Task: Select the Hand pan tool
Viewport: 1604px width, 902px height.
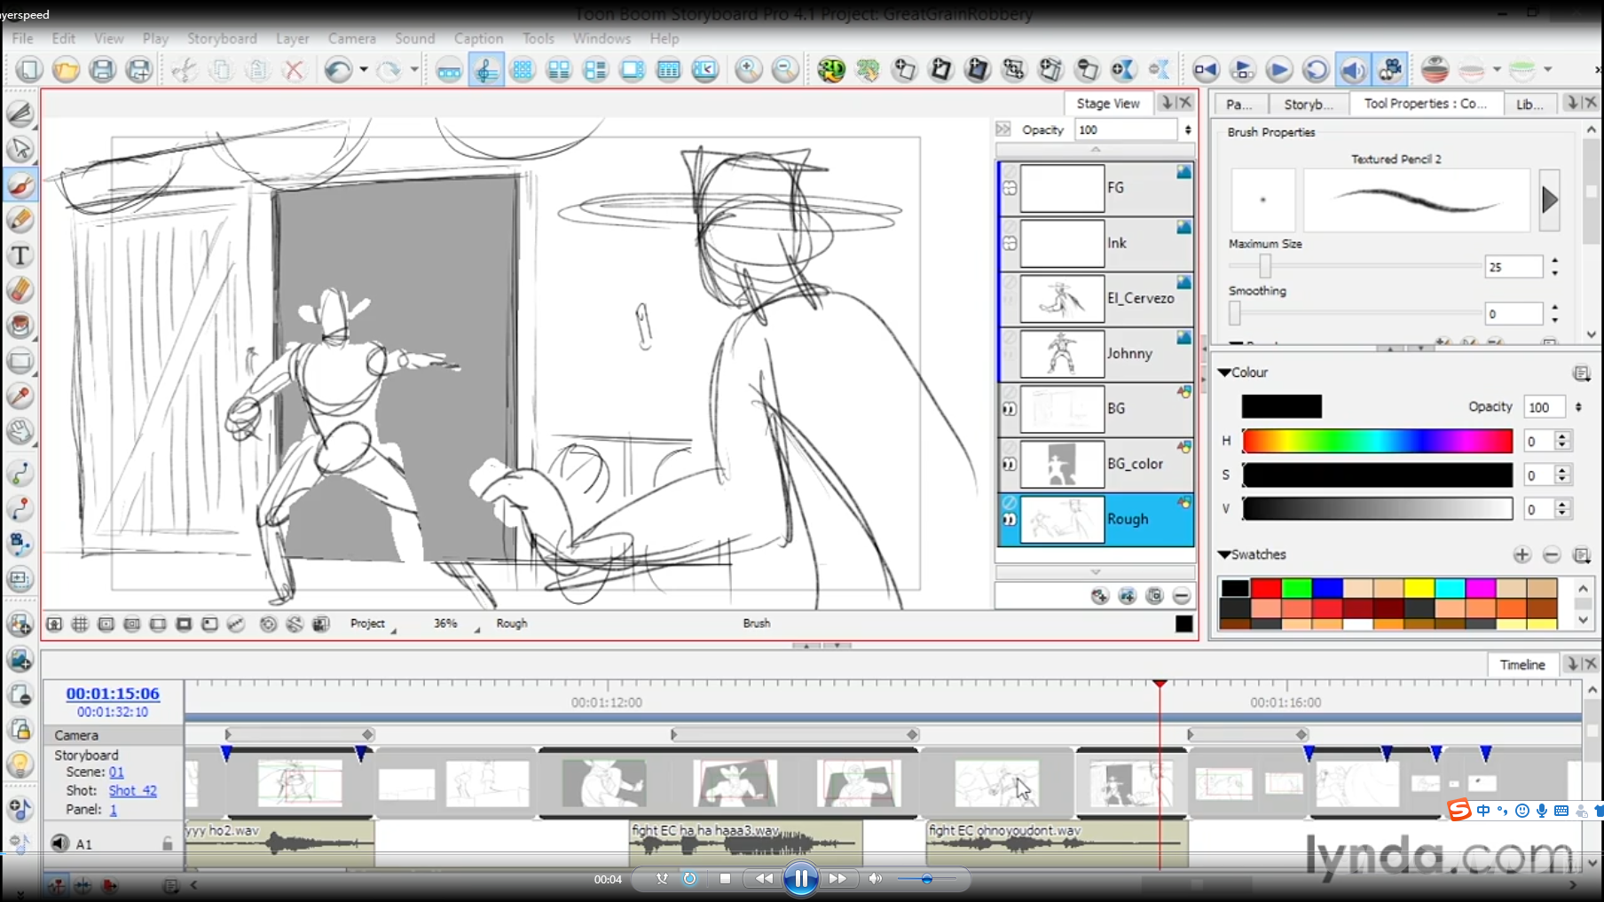Action: coord(20,431)
